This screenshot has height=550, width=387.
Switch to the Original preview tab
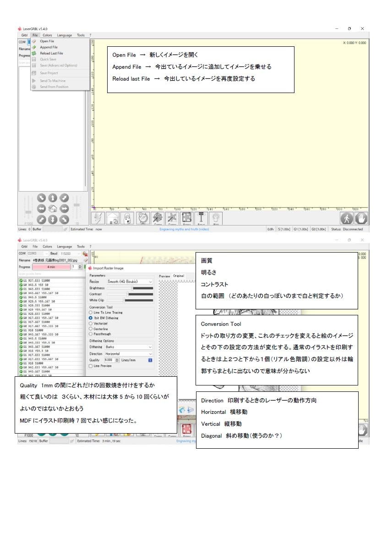click(179, 276)
